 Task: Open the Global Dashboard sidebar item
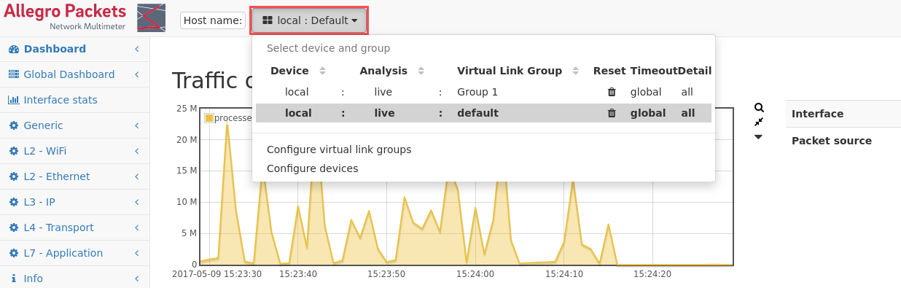point(74,74)
